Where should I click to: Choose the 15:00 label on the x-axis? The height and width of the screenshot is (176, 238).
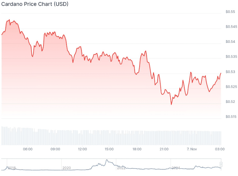109,149
